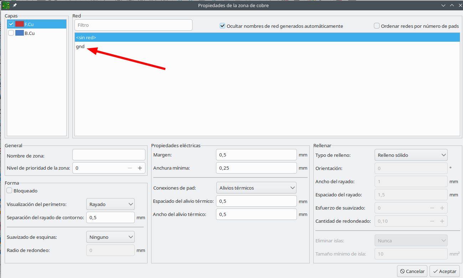The width and height of the screenshot is (463, 278).
Task: Select the <sin red> entry
Action: pyautogui.click(x=86, y=37)
